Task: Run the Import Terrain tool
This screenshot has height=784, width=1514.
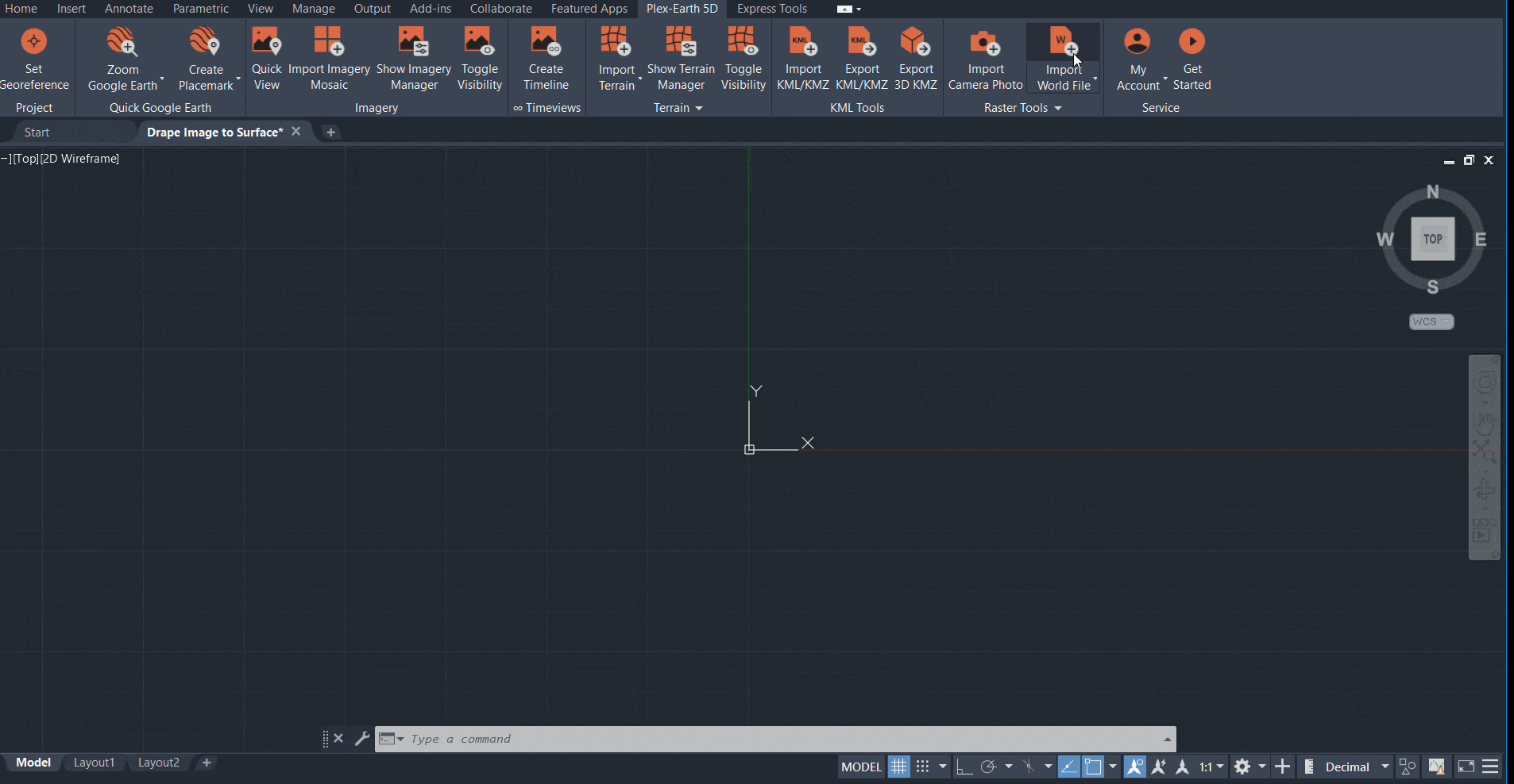Action: pyautogui.click(x=616, y=59)
